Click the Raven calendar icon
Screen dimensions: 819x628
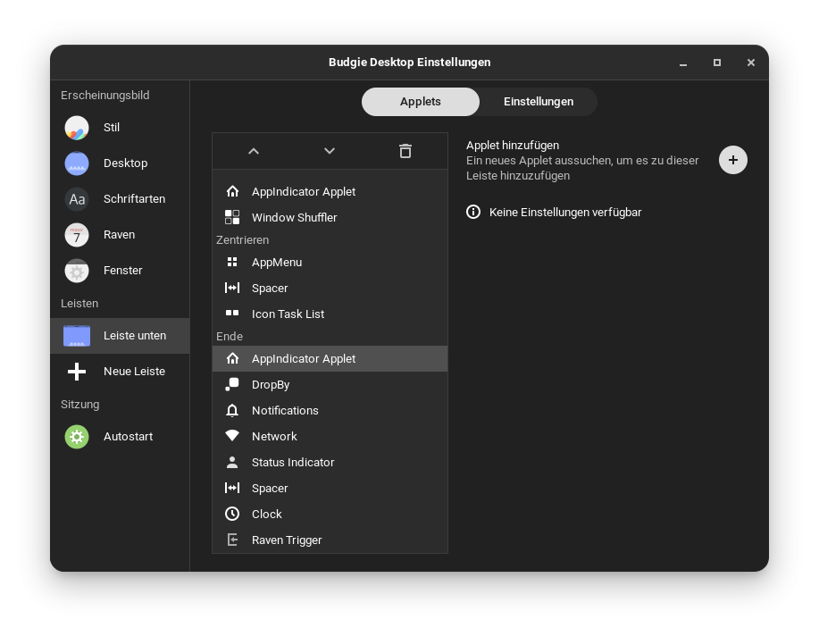[x=77, y=235]
